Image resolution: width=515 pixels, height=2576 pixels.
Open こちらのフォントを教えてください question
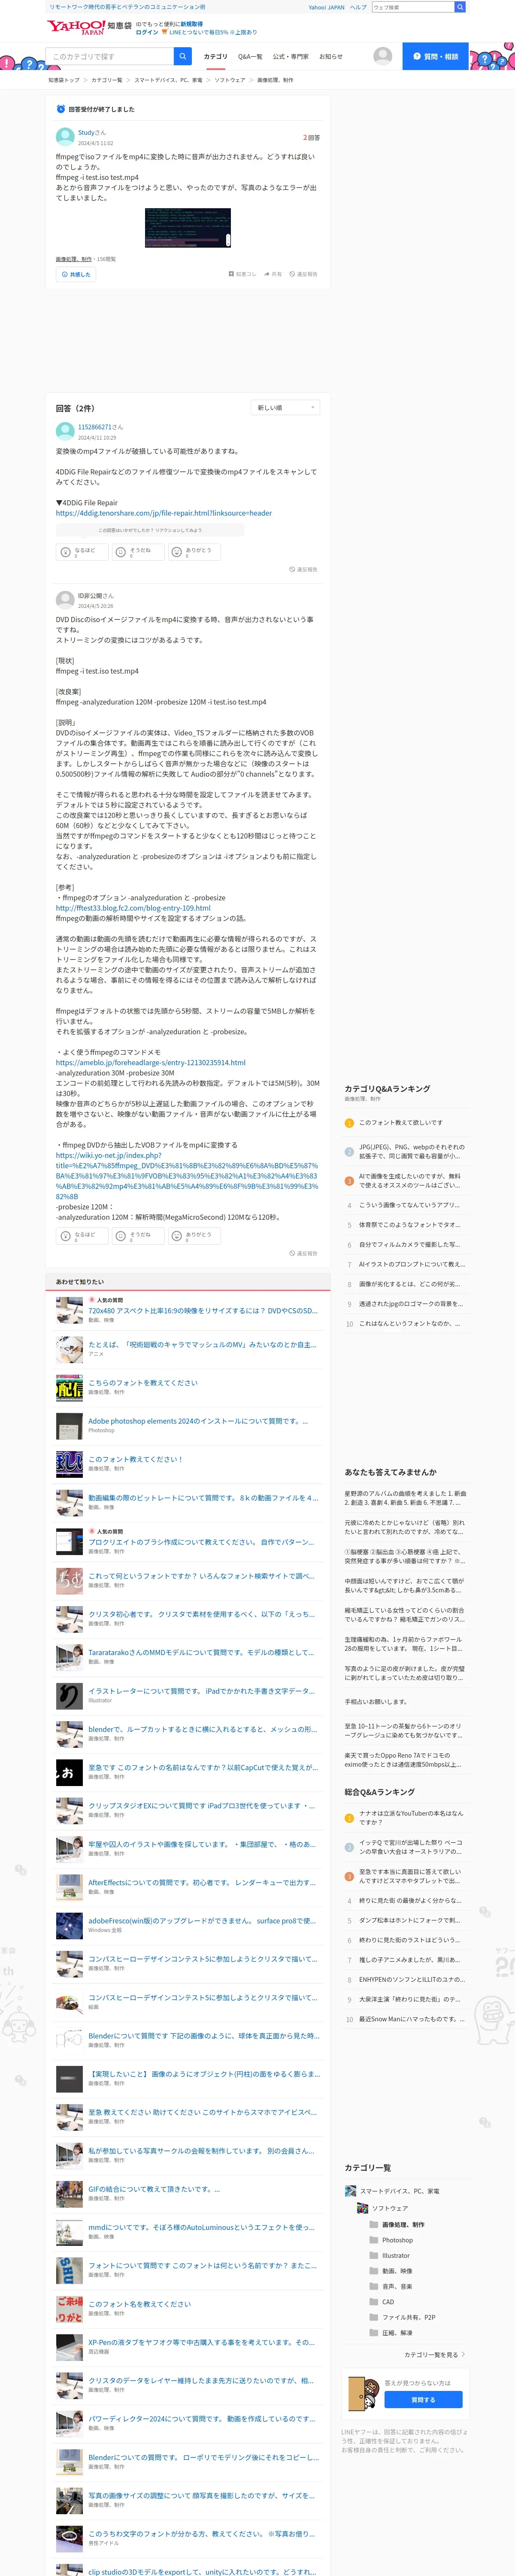[143, 1383]
